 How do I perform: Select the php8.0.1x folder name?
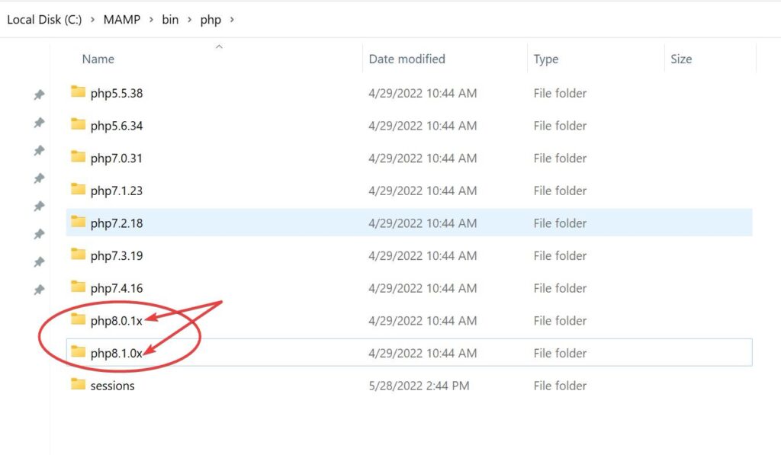117,321
